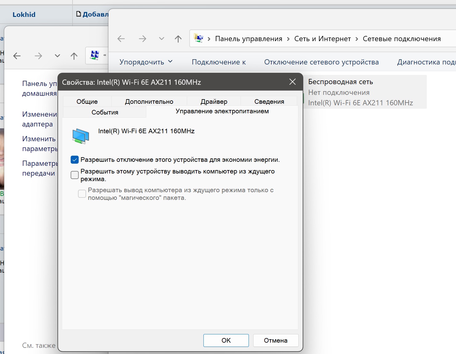
Task: Click the adapter name under Нет подключения
Action: [361, 103]
